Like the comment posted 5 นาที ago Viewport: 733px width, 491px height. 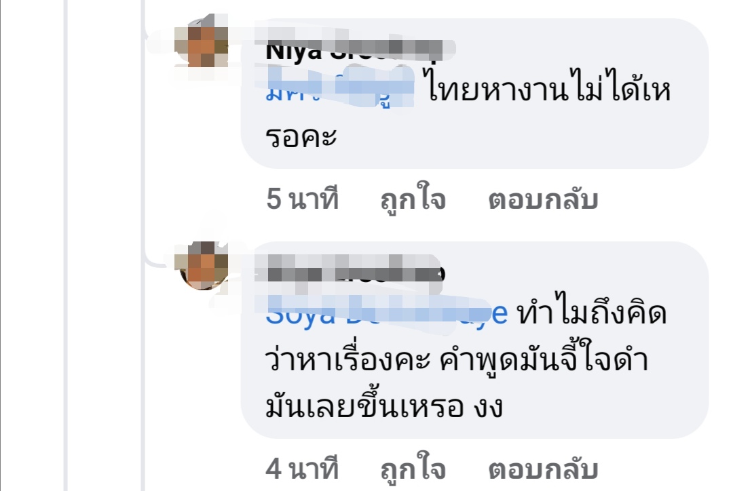413,199
